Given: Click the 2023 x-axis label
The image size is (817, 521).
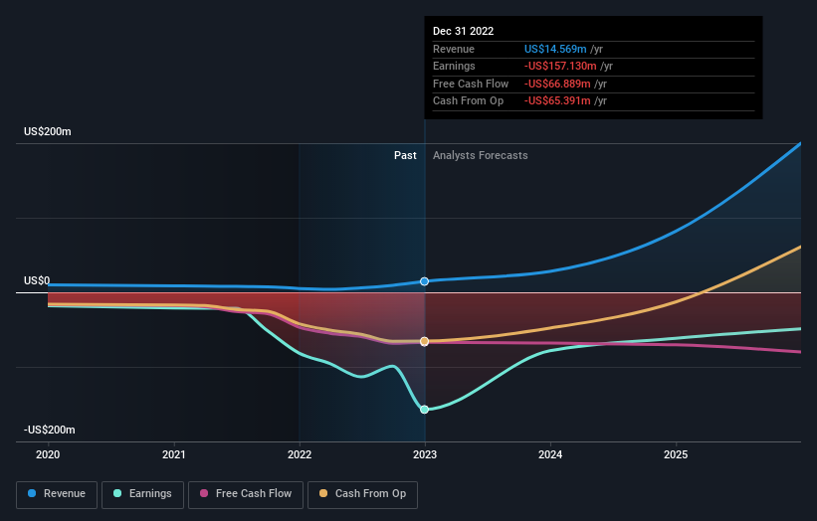Looking at the screenshot, I should pos(425,454).
